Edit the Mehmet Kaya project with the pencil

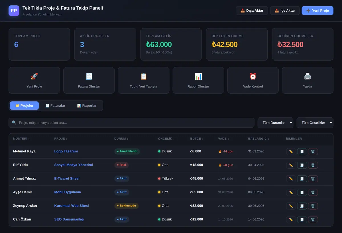click(x=291, y=152)
